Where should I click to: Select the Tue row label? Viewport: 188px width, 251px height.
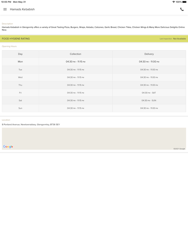[x=20, y=70]
